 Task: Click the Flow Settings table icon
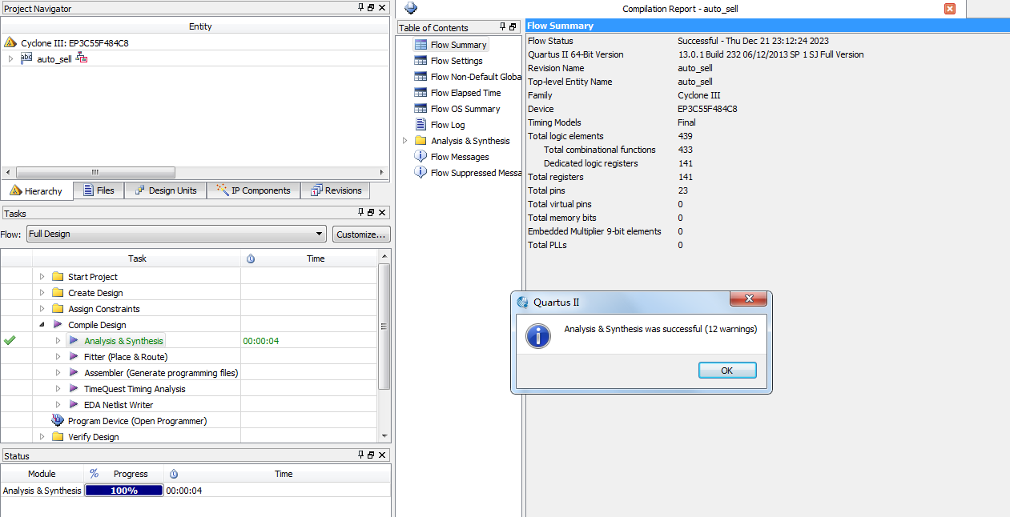coord(420,61)
